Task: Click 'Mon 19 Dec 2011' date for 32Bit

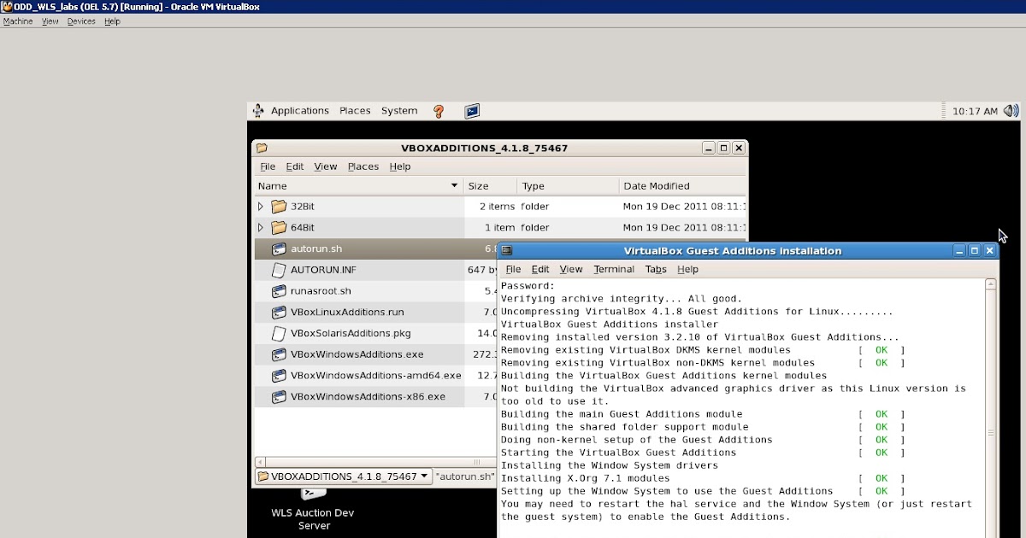Action: click(684, 207)
